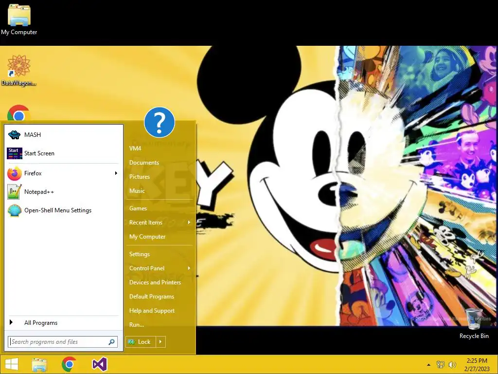Image resolution: width=498 pixels, height=374 pixels.
Task: Open Chrome from the taskbar
Action: pos(69,364)
